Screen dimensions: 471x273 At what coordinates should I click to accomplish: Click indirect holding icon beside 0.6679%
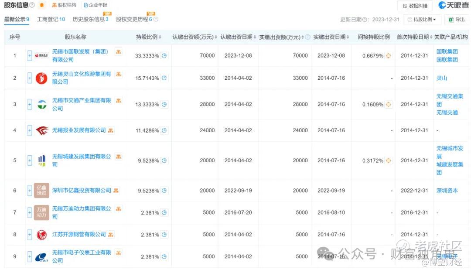coord(389,55)
